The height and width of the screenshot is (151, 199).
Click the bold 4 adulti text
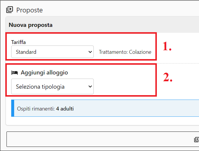point(65,109)
